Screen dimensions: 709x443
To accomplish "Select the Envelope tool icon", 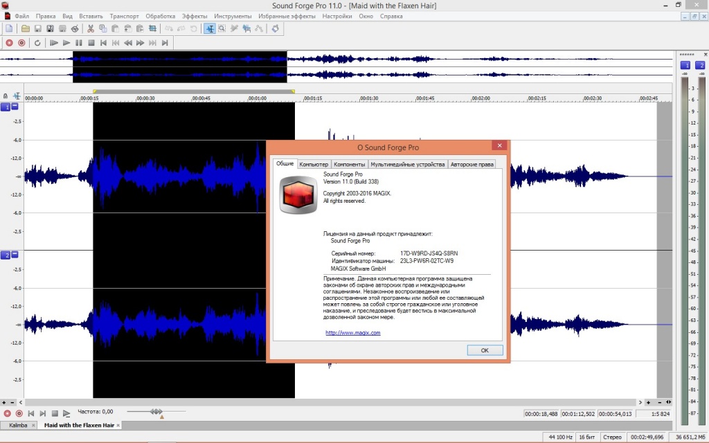I will click(259, 28).
